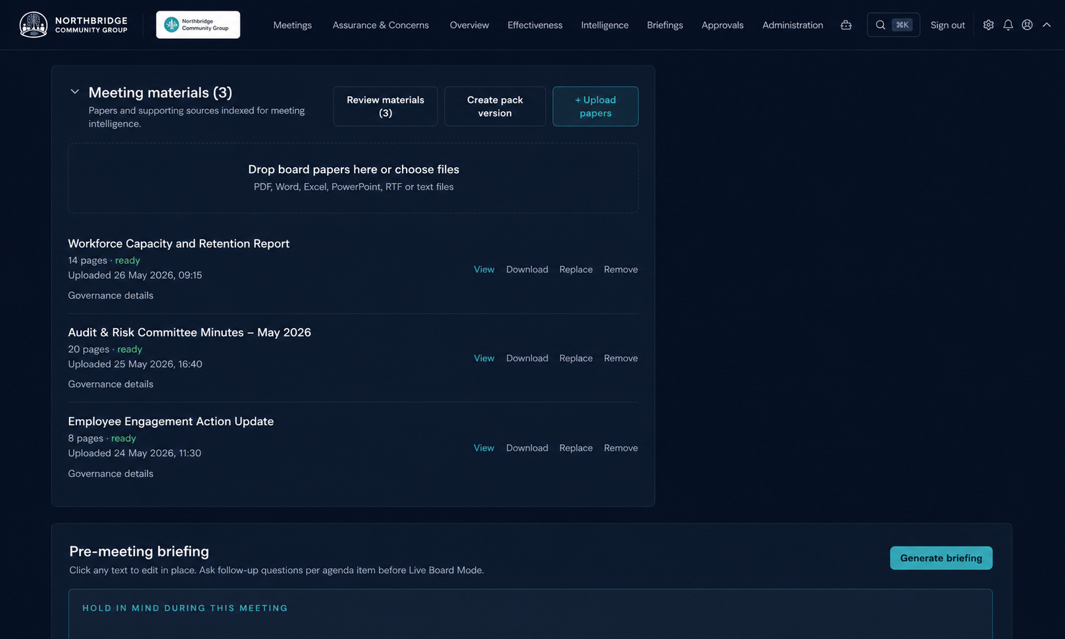View the Audit & Risk Committee Minutes

pyautogui.click(x=483, y=359)
